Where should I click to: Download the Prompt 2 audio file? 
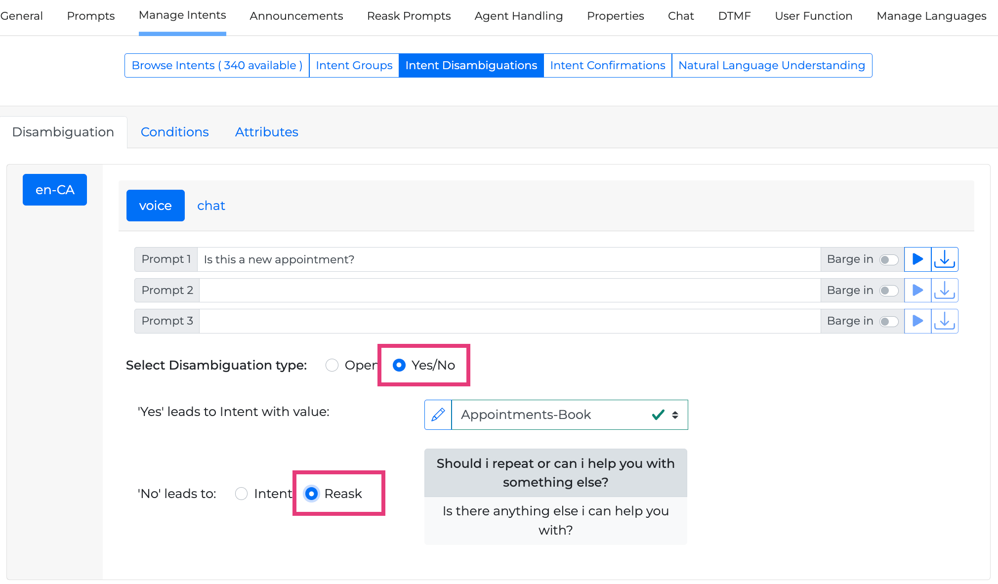coord(944,290)
